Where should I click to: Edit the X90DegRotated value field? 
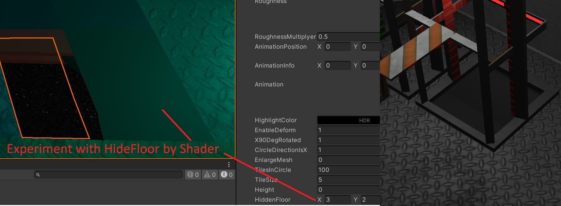pos(348,140)
